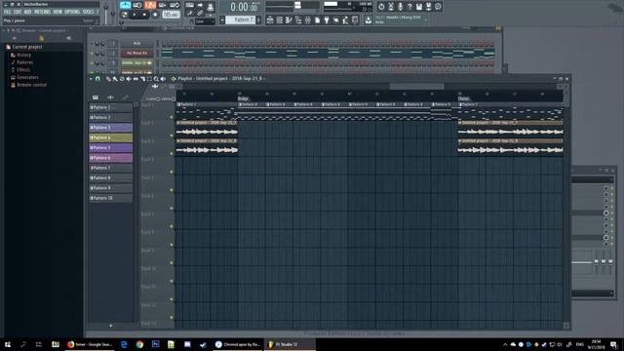This screenshot has height=351, width=624.
Task: Select Pattern 10 in the pattern list
Action: click(x=111, y=198)
